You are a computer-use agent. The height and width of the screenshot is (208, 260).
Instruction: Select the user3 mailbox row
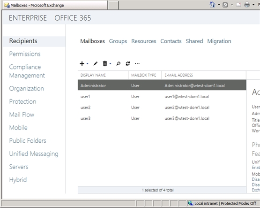coord(162,118)
